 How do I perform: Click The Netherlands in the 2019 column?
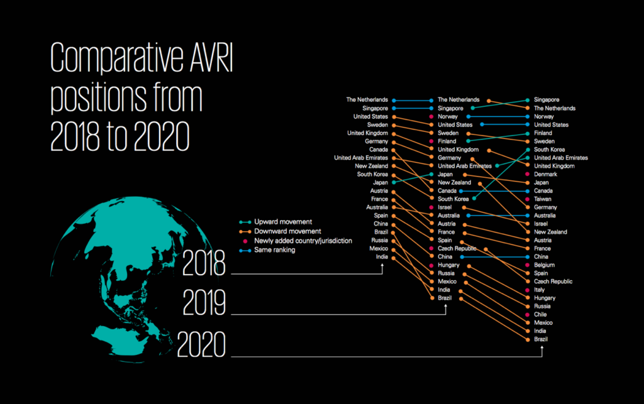click(x=458, y=99)
